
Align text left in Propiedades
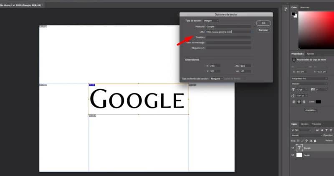tap(294, 102)
